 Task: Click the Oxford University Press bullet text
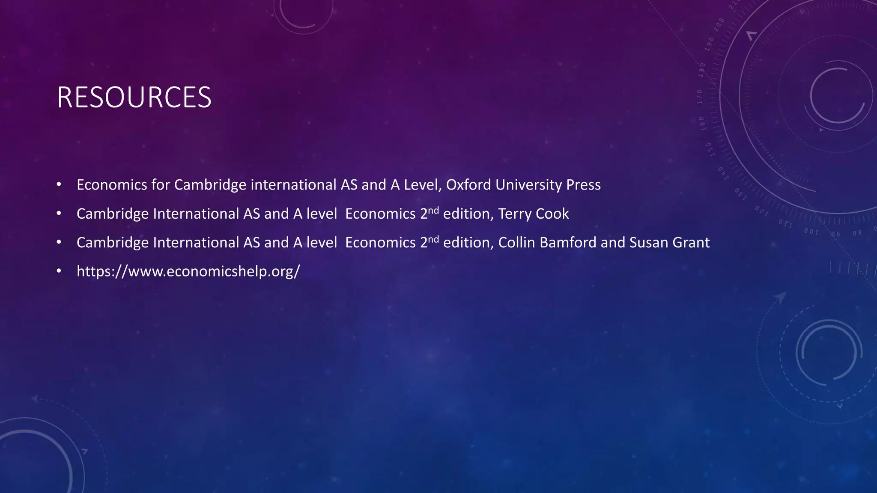tap(523, 184)
